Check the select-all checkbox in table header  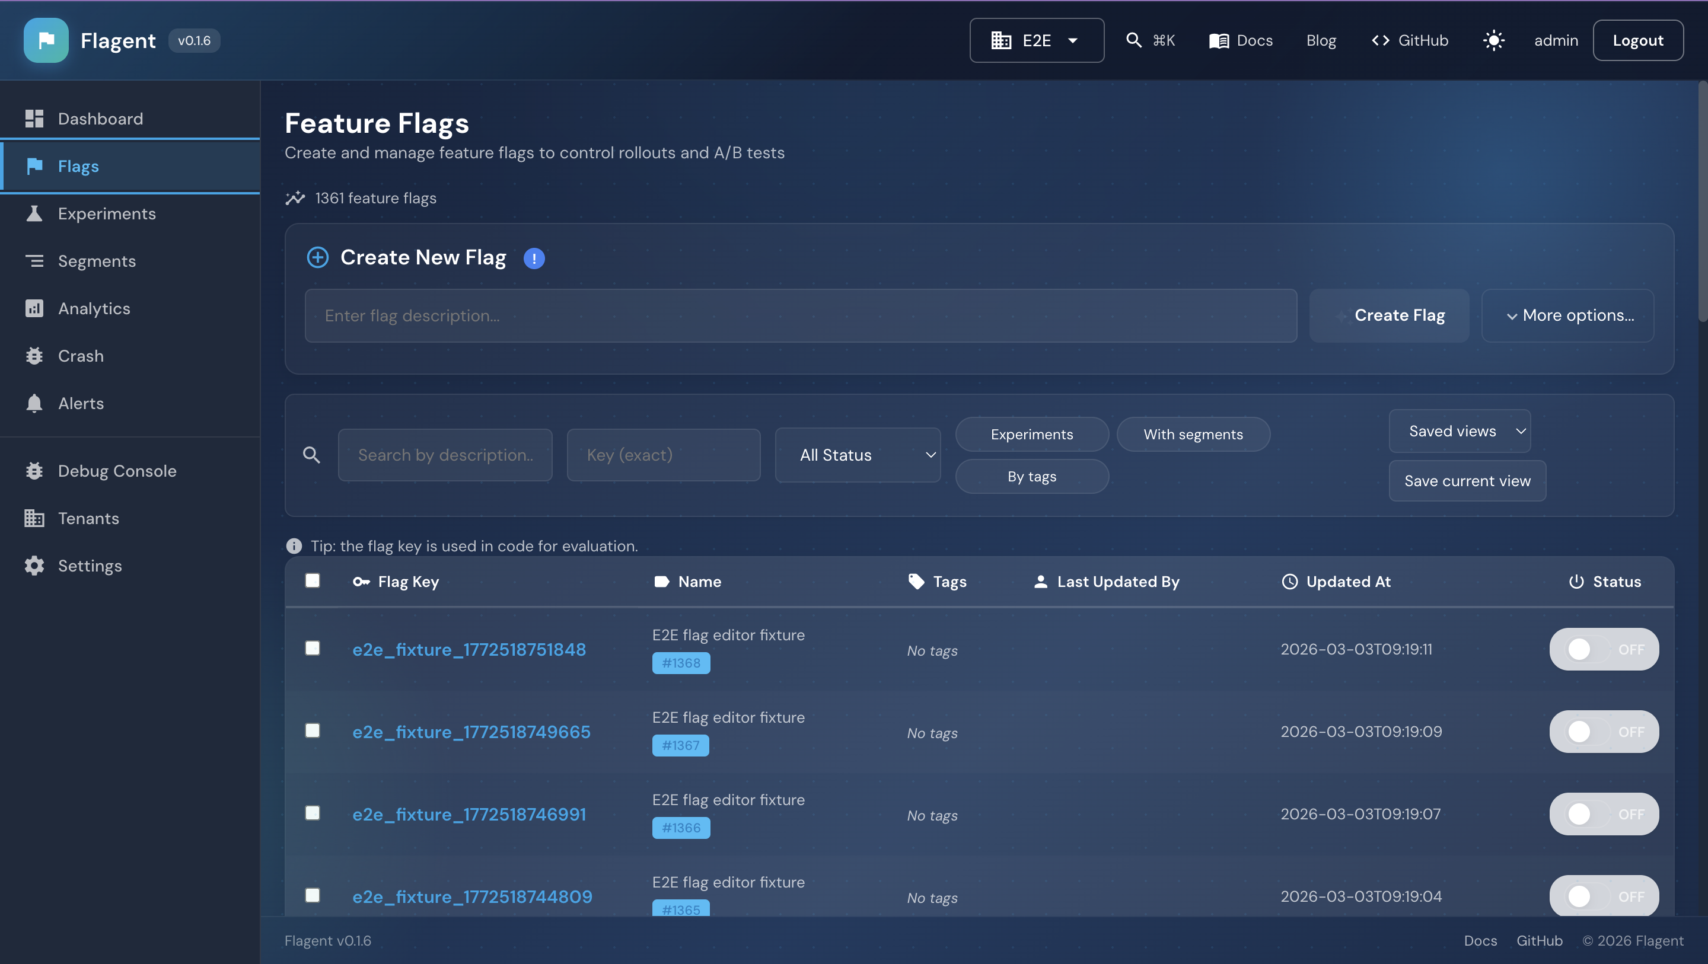coord(313,580)
